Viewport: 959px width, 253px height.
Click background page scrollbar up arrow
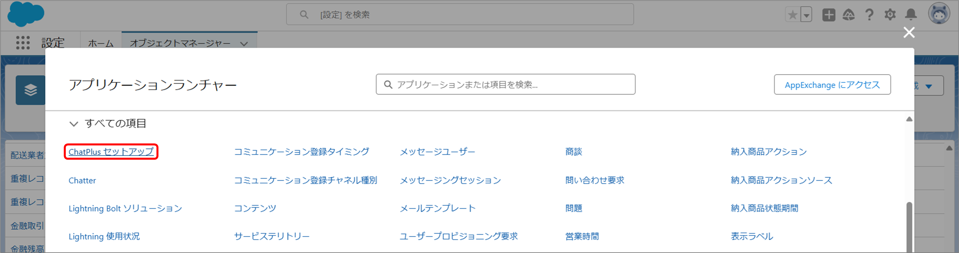pos(949,148)
